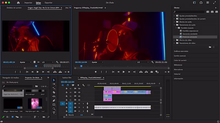
Task: Click the project panel thumbnail zoom slider
Action: pyautogui.click(x=25, y=117)
